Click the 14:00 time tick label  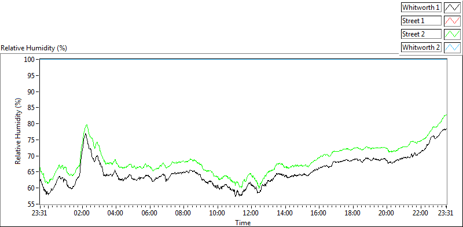click(x=285, y=213)
